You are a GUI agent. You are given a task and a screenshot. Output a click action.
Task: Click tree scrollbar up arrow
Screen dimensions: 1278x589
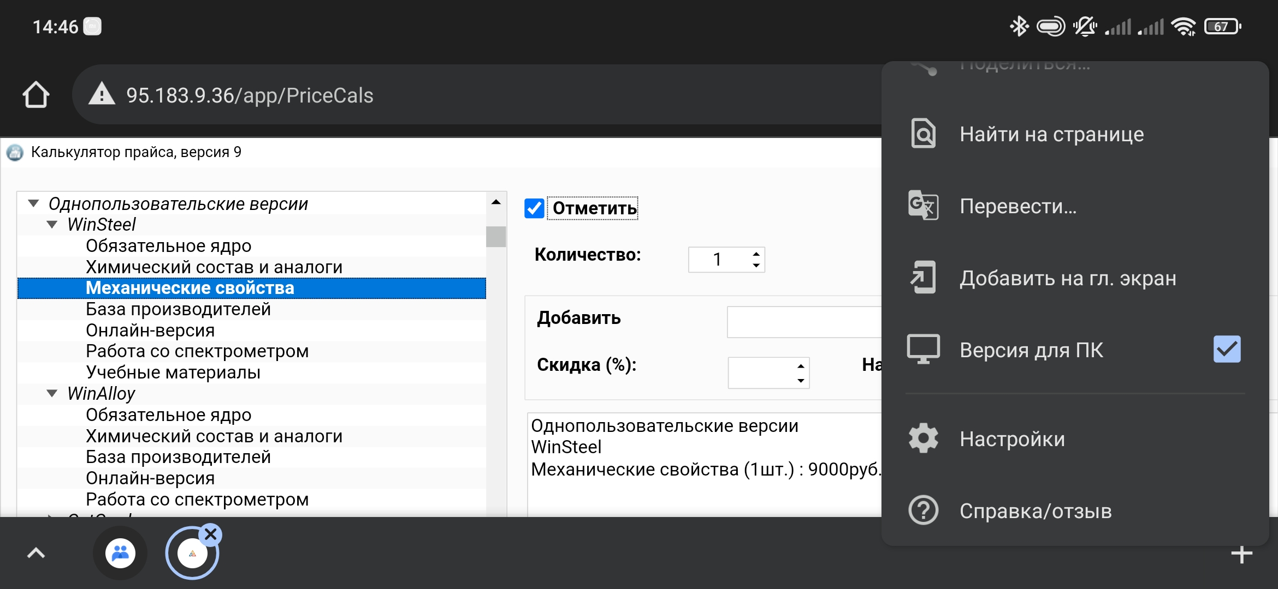tap(496, 202)
